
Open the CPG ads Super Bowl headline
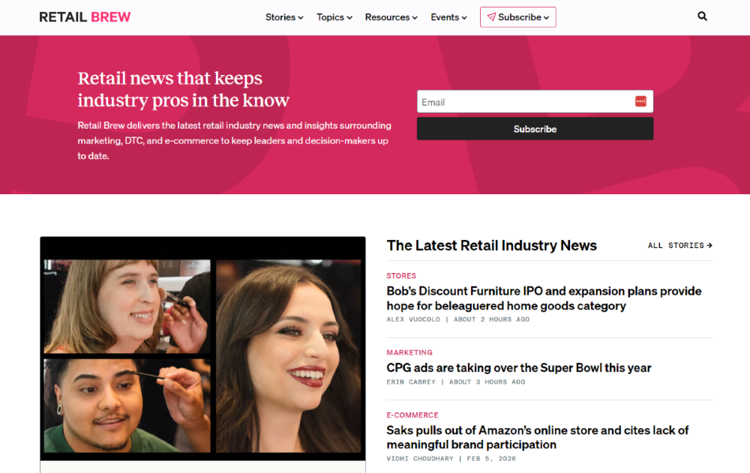click(518, 368)
